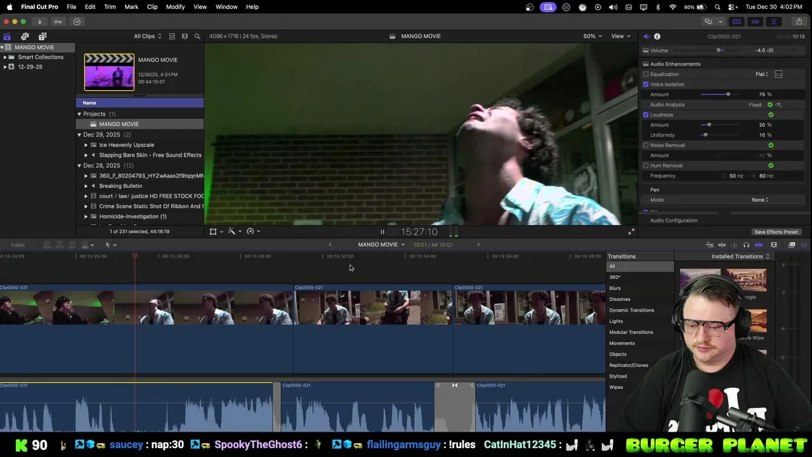Open the All Clips filter dropdown
The image size is (812, 457).
click(147, 36)
